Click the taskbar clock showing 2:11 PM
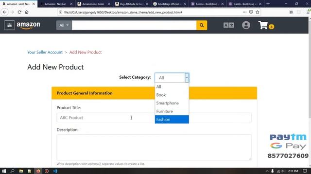 (x=293, y=171)
